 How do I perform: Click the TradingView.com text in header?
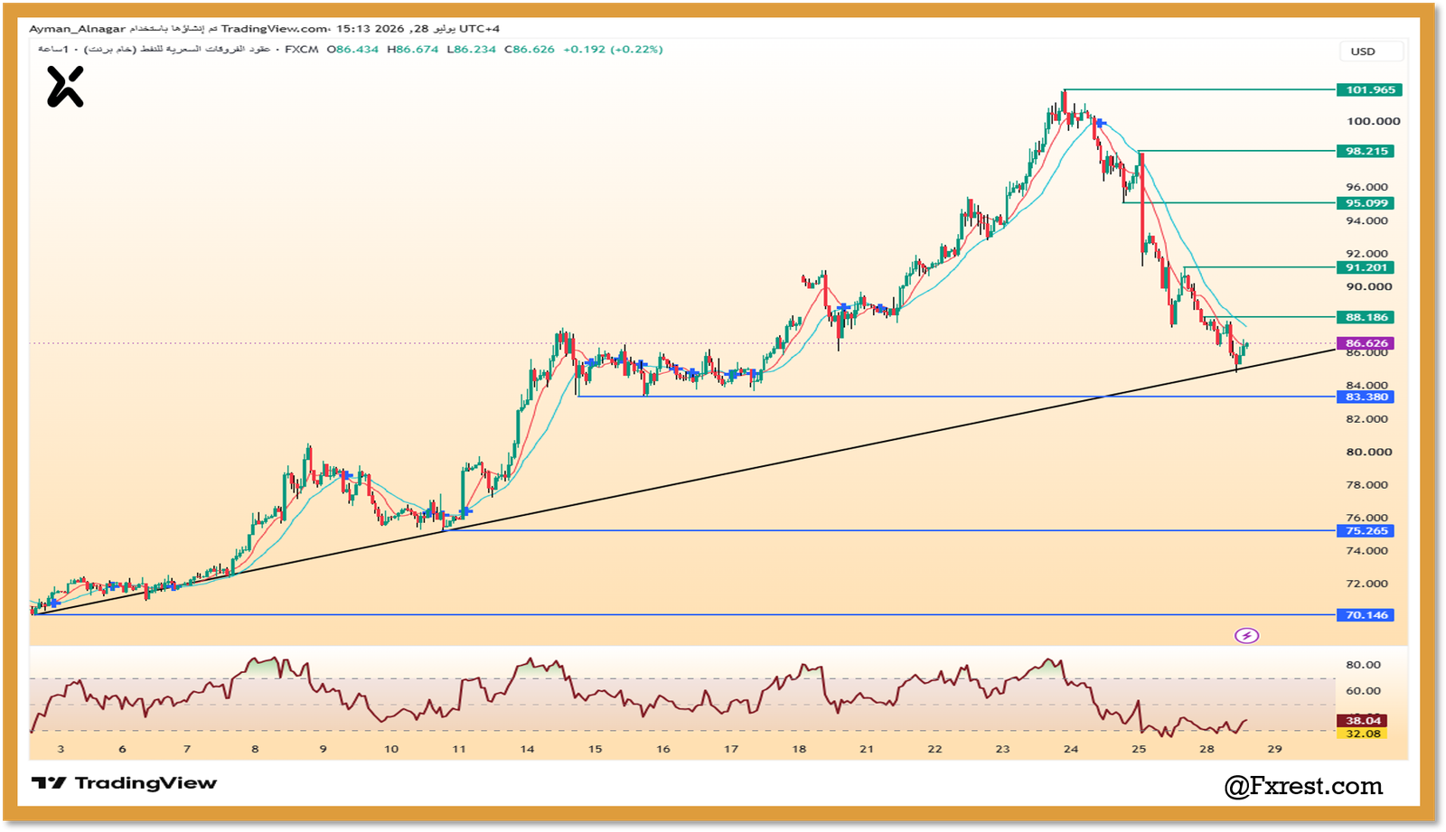[274, 29]
